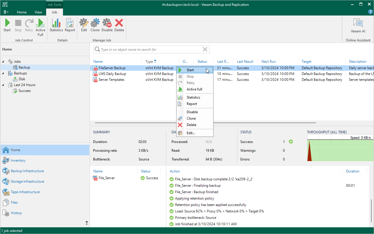Open the History view
The width and height of the screenshot is (374, 234).
tap(45, 213)
